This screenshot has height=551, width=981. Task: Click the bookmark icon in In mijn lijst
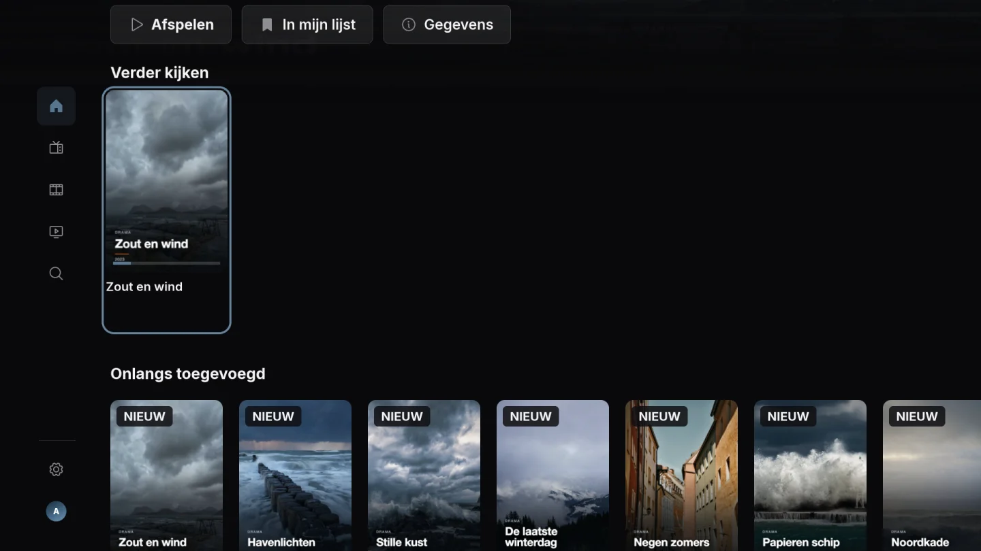pyautogui.click(x=267, y=24)
